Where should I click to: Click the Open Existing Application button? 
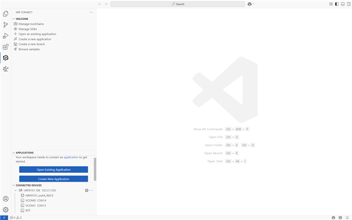[53, 170]
